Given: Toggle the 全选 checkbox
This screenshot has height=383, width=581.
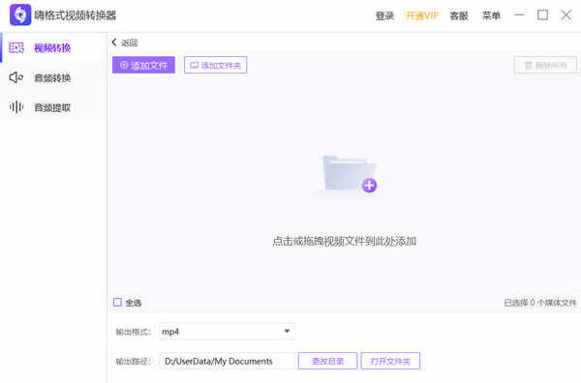Looking at the screenshot, I should pyautogui.click(x=117, y=303).
